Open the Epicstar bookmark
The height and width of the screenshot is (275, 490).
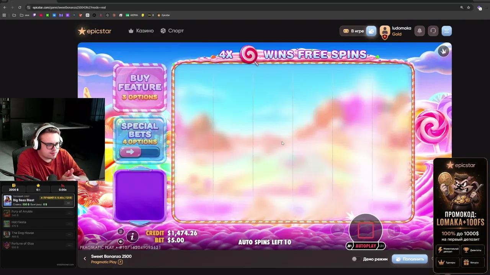coord(163,15)
